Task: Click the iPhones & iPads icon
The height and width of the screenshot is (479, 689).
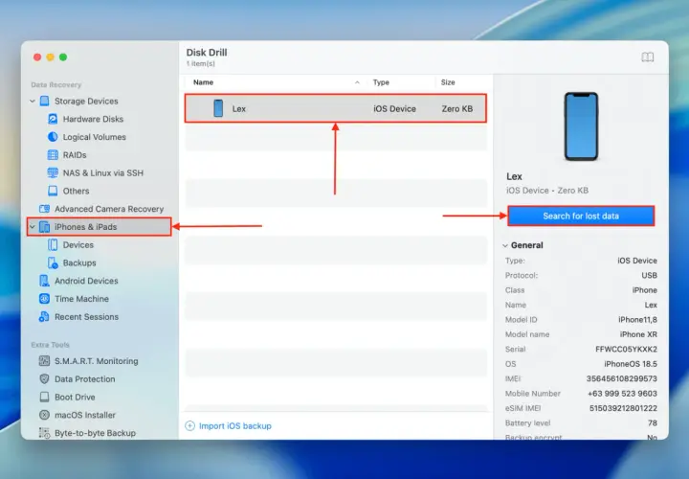Action: point(44,226)
